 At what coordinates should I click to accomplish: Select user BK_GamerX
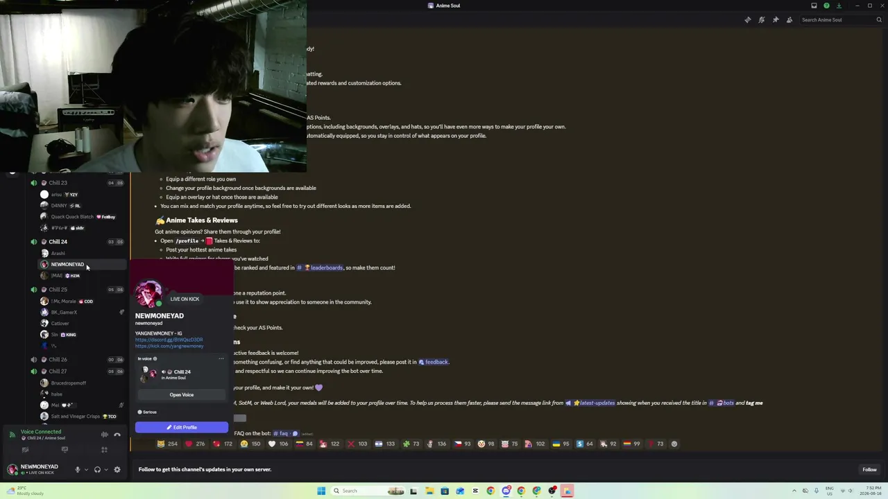[x=64, y=313]
